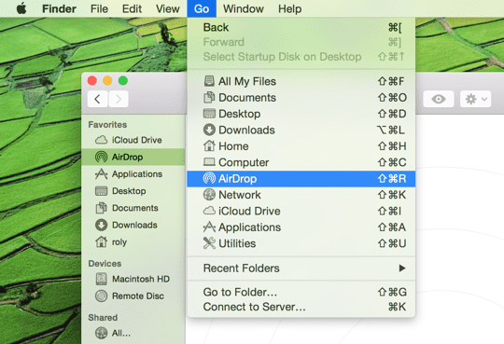This screenshot has height=344, width=504.
Task: Click Utilities tools icon in Go menu
Action: point(209,243)
